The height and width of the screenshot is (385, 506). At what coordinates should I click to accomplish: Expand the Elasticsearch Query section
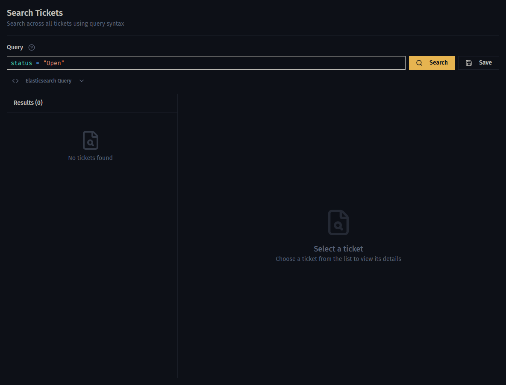48,81
